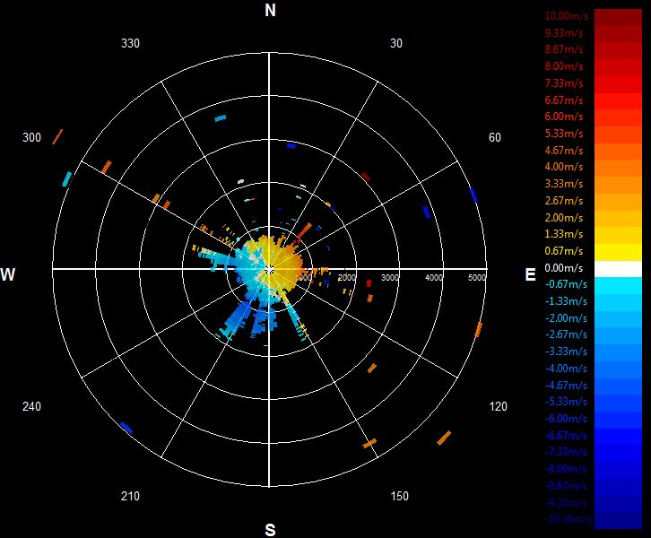Image resolution: width=651 pixels, height=538 pixels.
Task: Click the negative -0.67m/s legend label
Action: click(x=566, y=284)
